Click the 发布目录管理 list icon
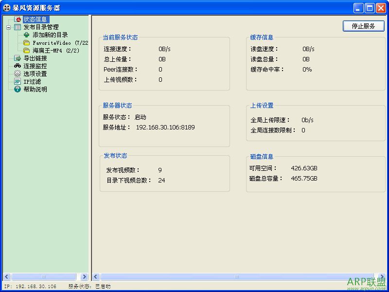The image size is (389, 292). tap(18, 27)
